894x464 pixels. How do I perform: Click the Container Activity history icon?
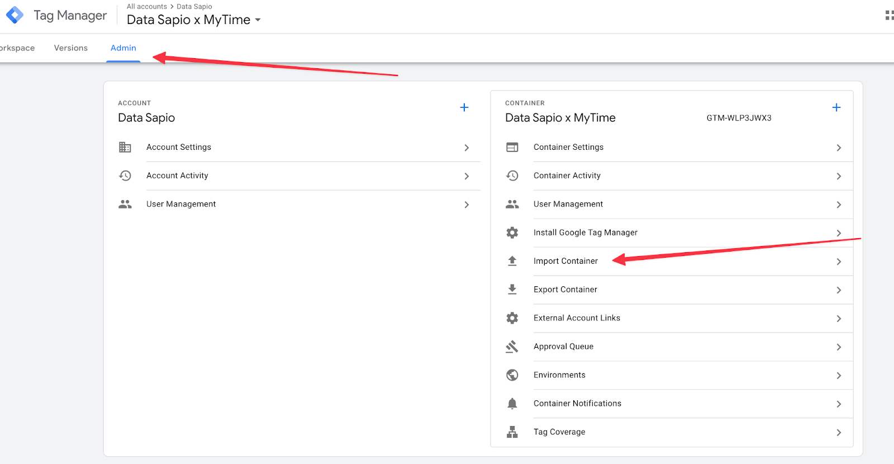pyautogui.click(x=512, y=176)
